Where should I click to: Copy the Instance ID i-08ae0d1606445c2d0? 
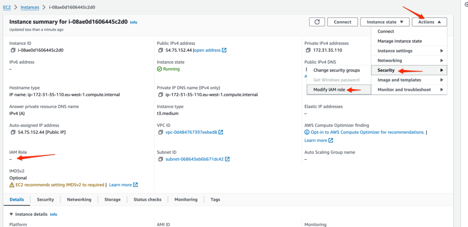(x=13, y=50)
